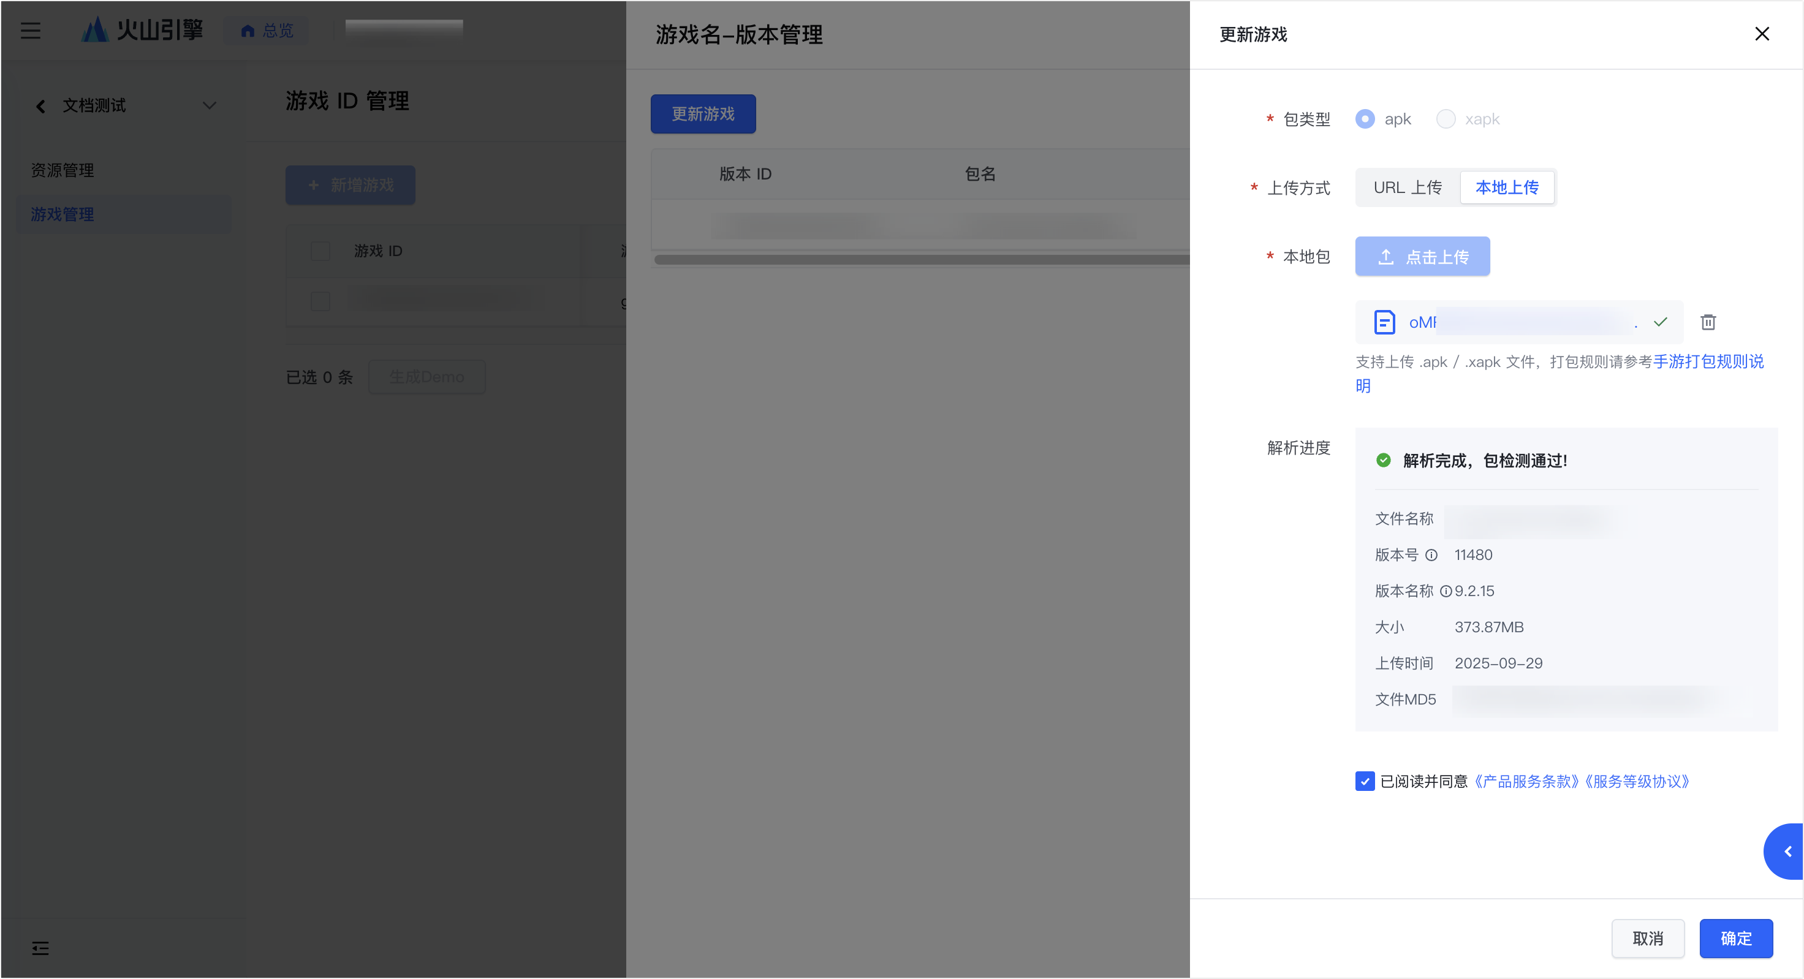The height and width of the screenshot is (979, 1804).
Task: Click the back arrow beside 文档测试
Action: [40, 106]
